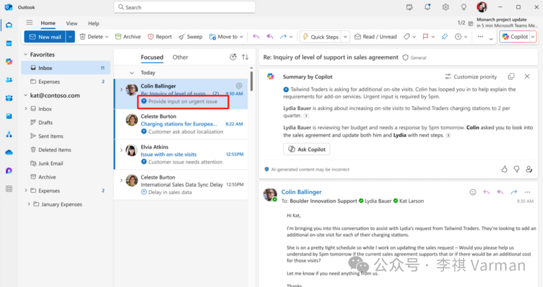Open People contacts in left rail
Image resolution: width=543 pixels, height=287 pixels.
(x=9, y=79)
